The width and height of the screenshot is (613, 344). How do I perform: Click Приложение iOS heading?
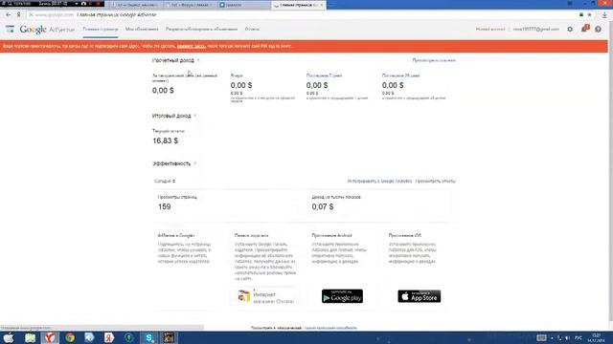click(404, 236)
